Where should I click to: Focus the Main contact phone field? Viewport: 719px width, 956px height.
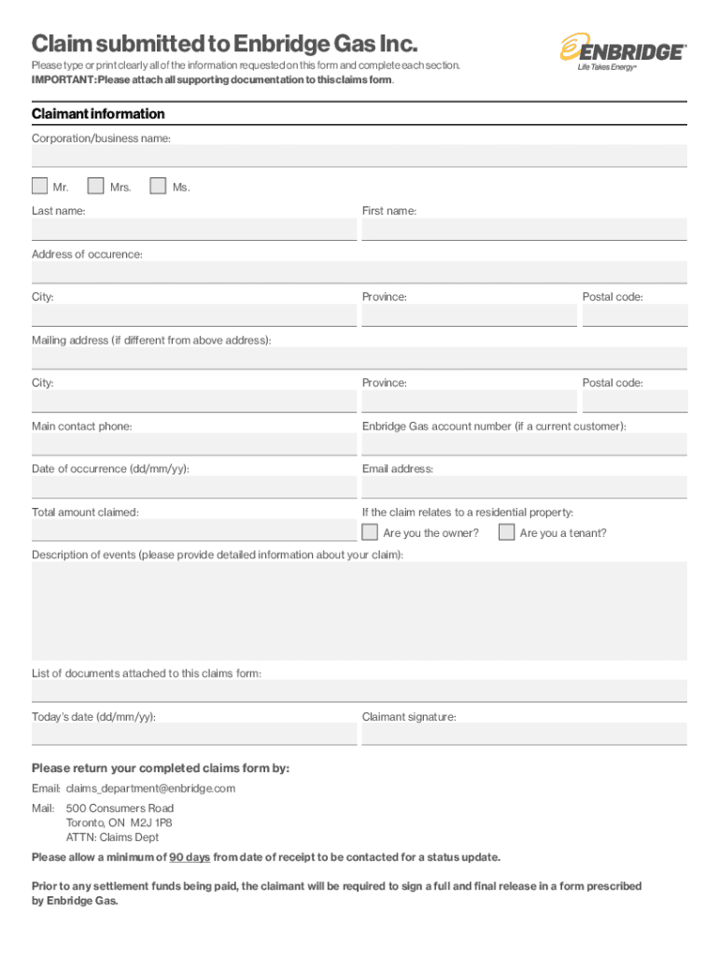tap(193, 443)
